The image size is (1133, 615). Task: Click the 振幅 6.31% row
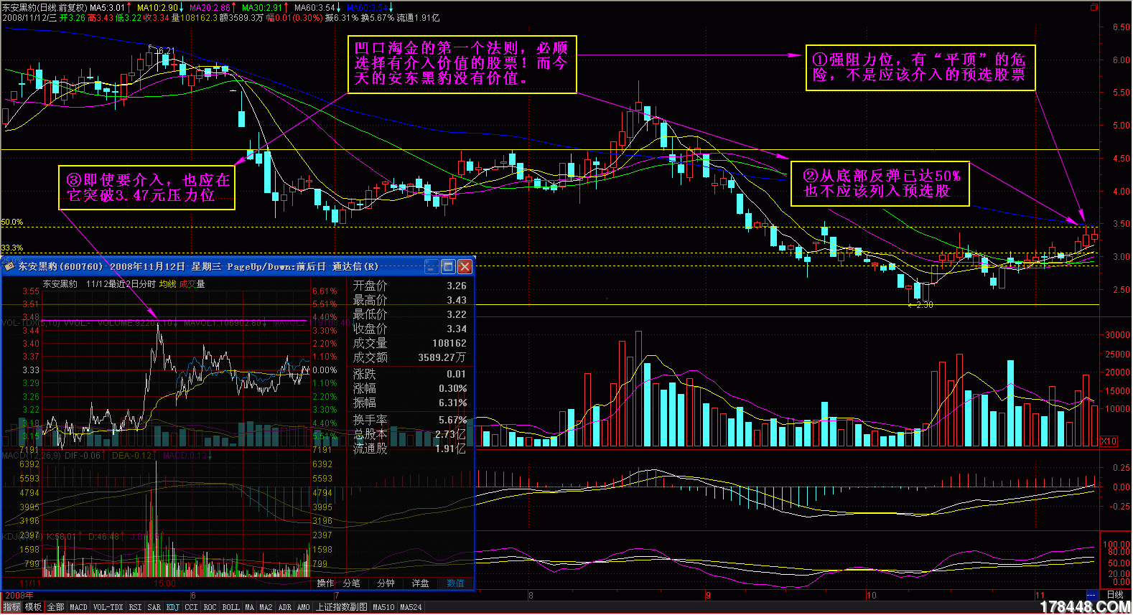409,403
